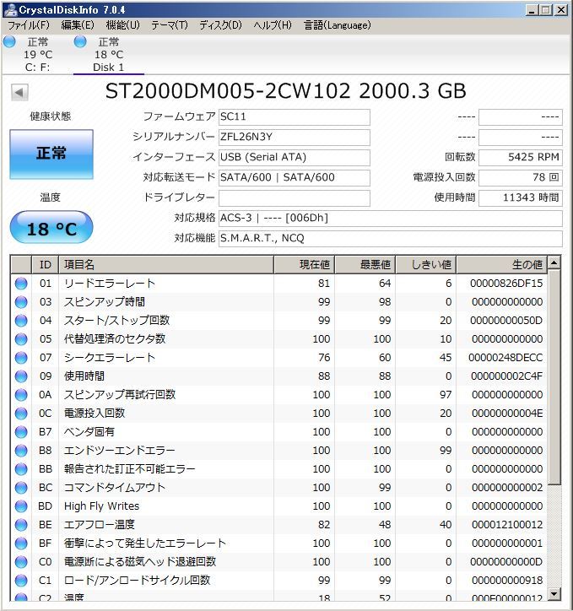Click status icon of row 0A スピンアップ再試行回数

click(21, 395)
